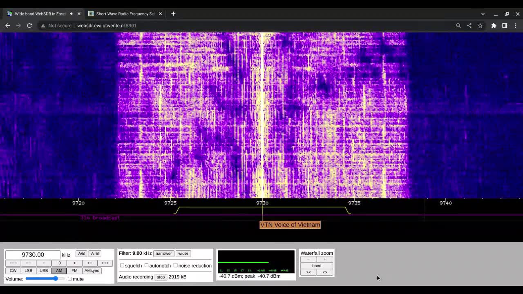Close the Wide-band WebSDR tab
The width and height of the screenshot is (523, 294).
[x=79, y=13]
